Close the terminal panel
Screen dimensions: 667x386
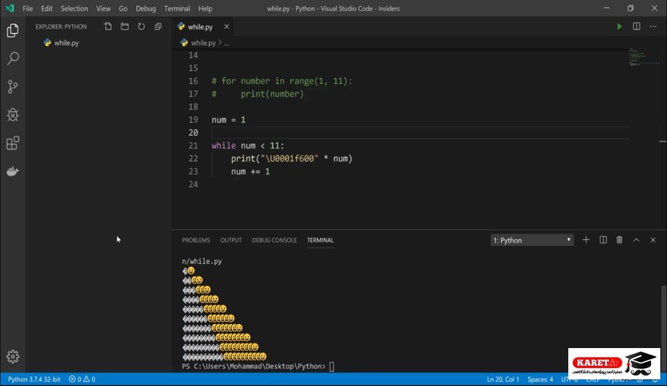click(x=653, y=240)
